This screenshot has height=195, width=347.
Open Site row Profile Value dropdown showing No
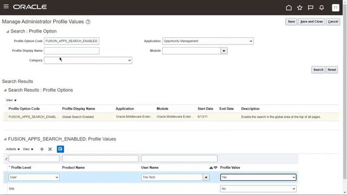tap(258, 189)
